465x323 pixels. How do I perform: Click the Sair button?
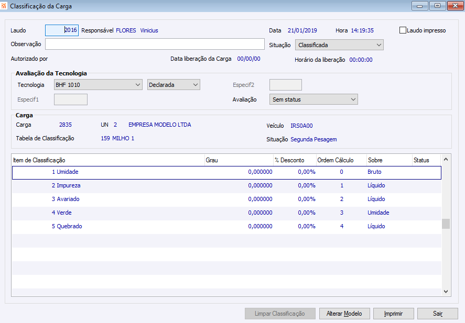click(x=437, y=314)
